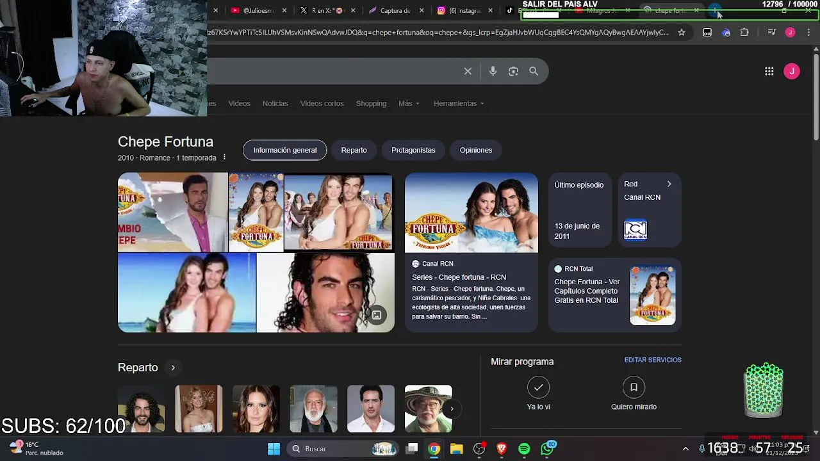This screenshot has height=461, width=820.
Task: Open Chrome extensions puzzle icon
Action: (744, 32)
